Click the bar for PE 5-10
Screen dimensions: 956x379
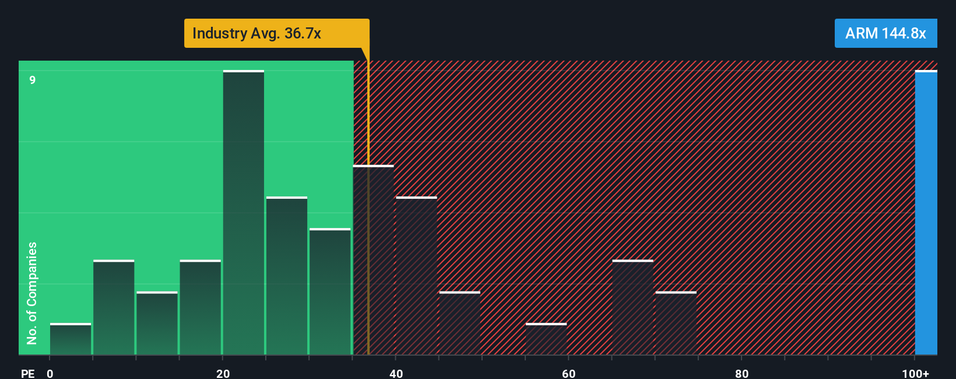[x=114, y=307]
